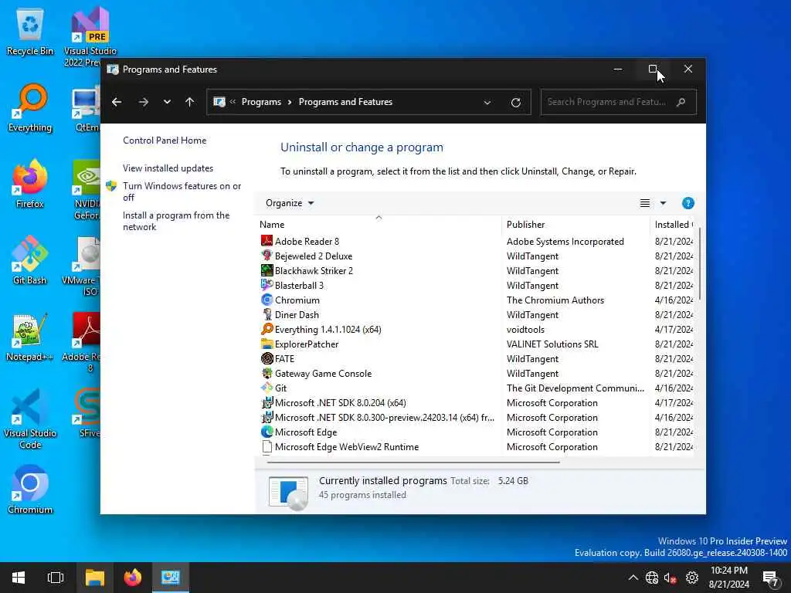Expand the address bar history dropdown
The image size is (791, 593).
[487, 103]
